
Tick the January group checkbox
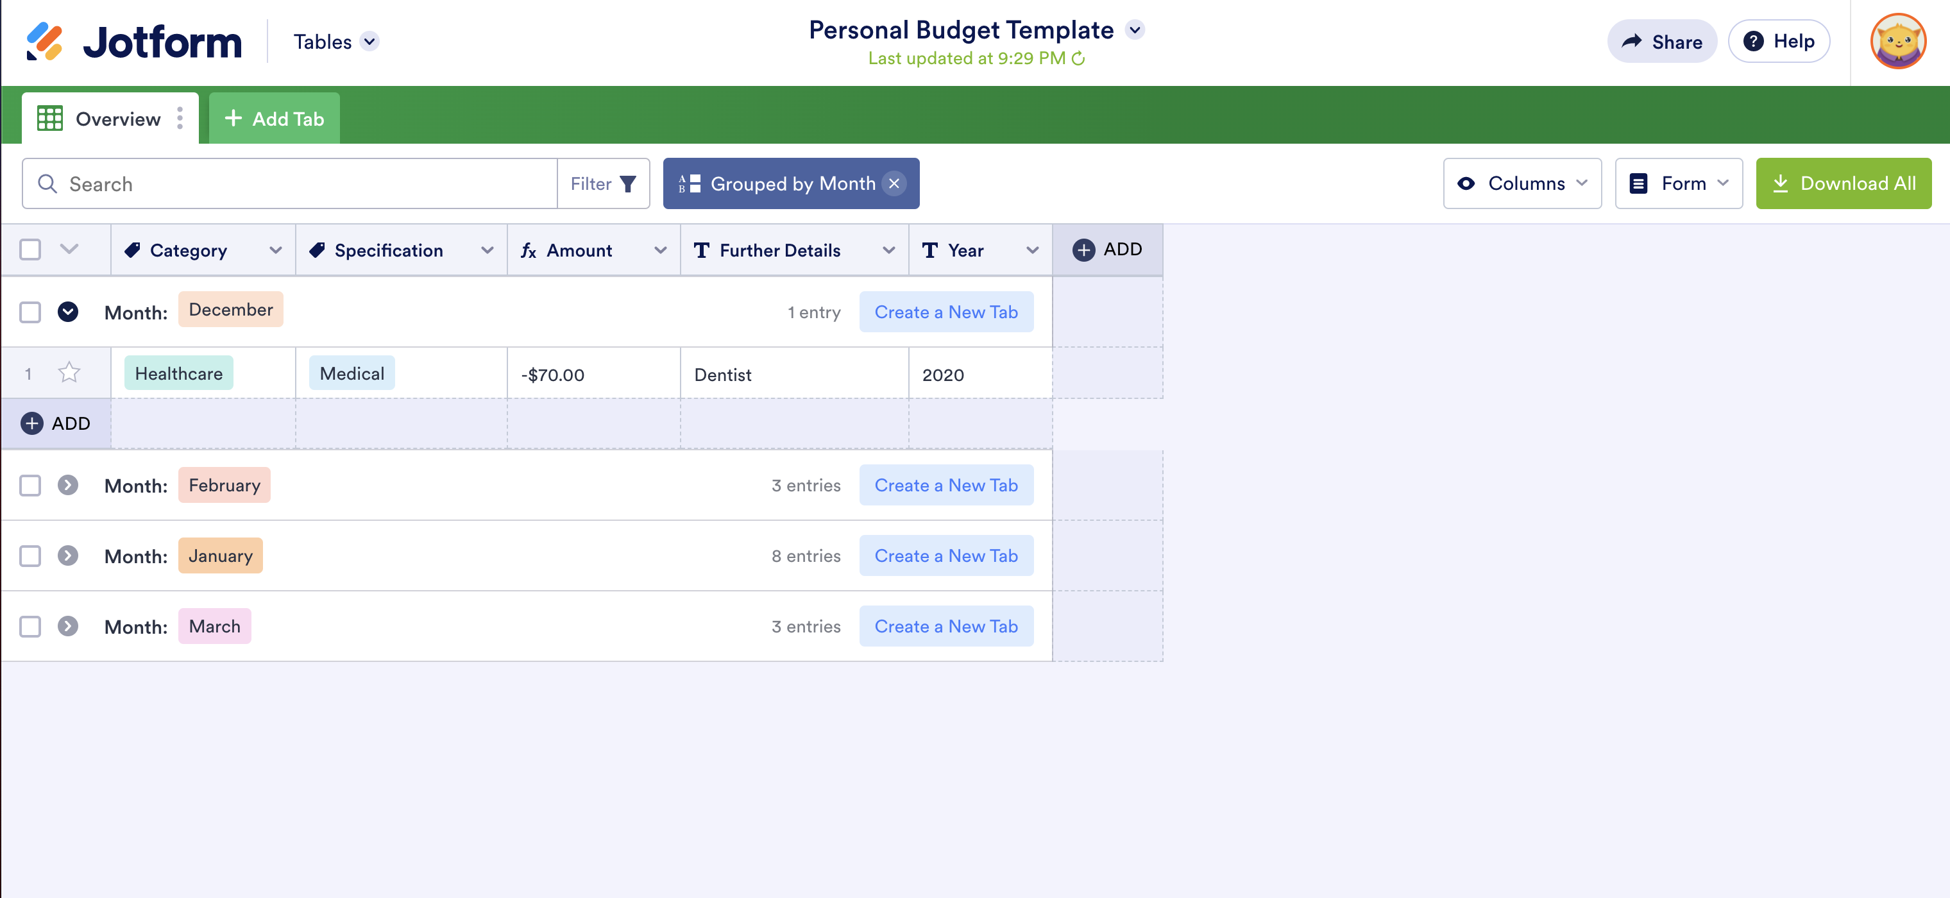pos(30,555)
